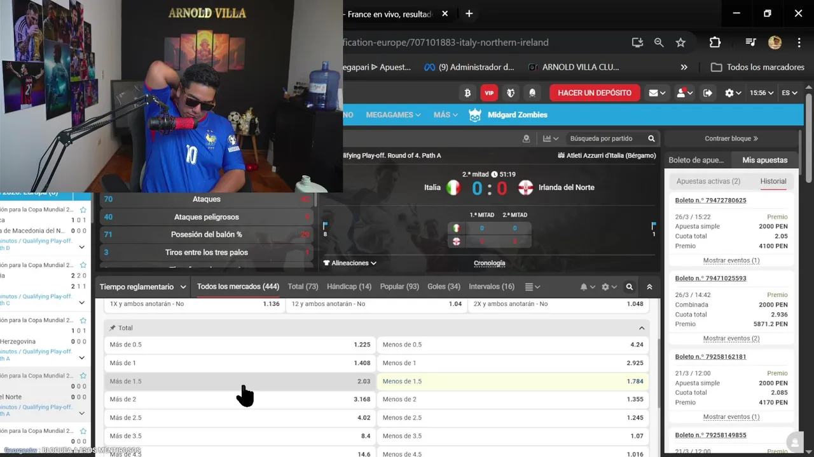This screenshot has height=457, width=814.
Task: Select the Hándicap (14) markets tab
Action: pos(349,287)
